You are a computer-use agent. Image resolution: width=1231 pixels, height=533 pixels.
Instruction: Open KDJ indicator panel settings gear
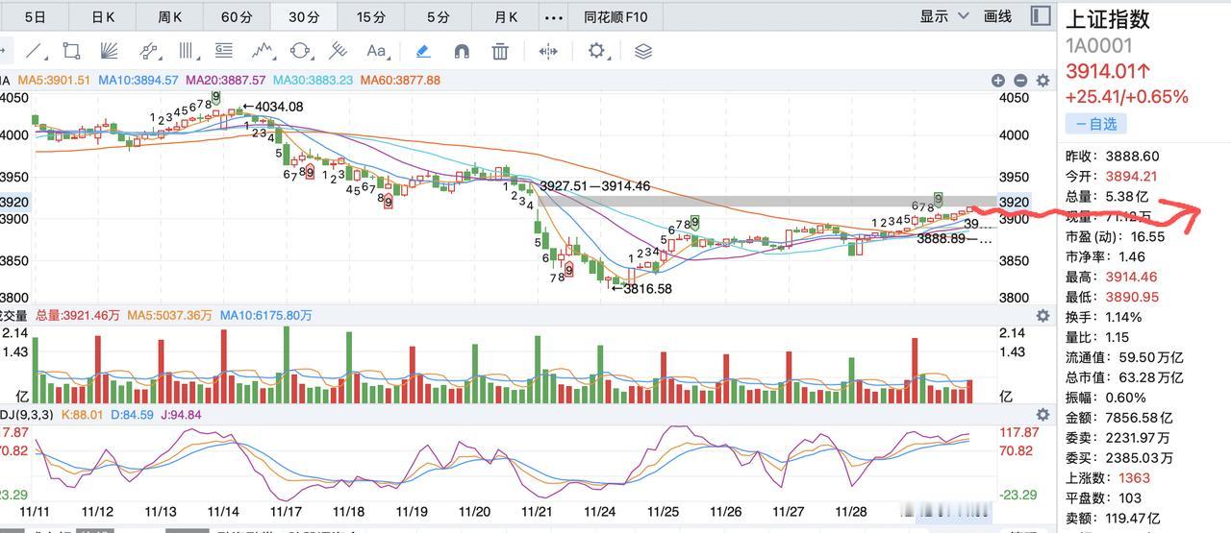(x=1043, y=415)
